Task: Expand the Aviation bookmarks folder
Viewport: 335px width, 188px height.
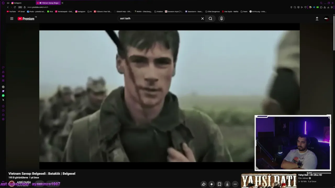Action: 159,11
